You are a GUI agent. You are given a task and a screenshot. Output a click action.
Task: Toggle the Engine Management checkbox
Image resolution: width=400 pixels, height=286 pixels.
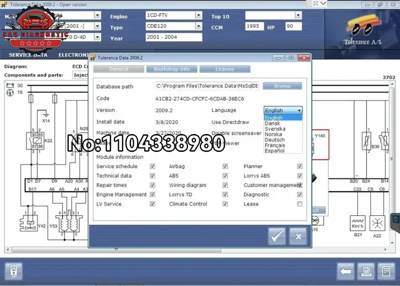click(x=152, y=194)
